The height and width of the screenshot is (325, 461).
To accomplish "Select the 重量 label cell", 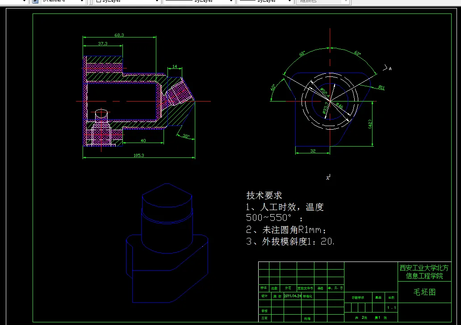I will (378, 298).
